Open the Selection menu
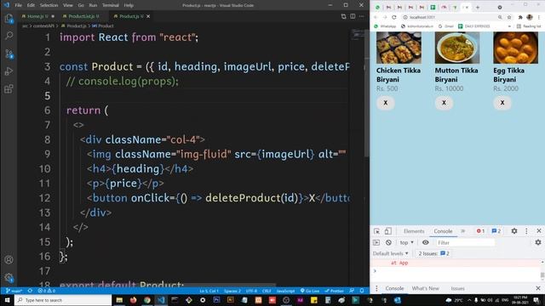 click(x=49, y=5)
